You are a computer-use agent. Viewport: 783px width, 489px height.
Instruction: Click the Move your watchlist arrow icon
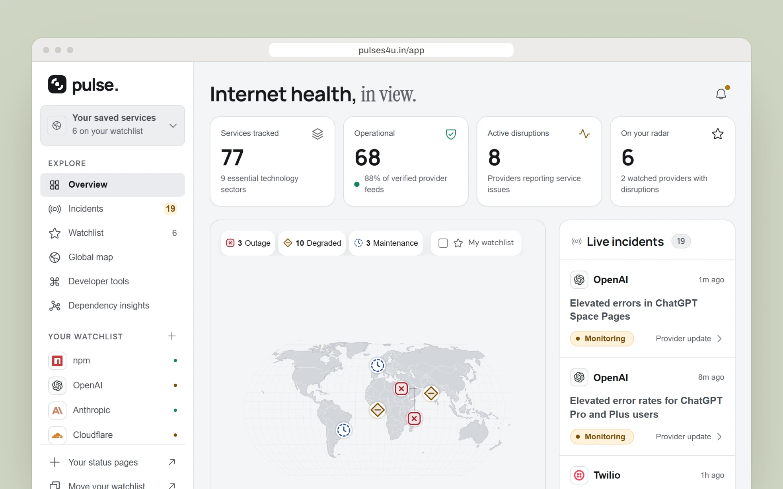coord(171,485)
